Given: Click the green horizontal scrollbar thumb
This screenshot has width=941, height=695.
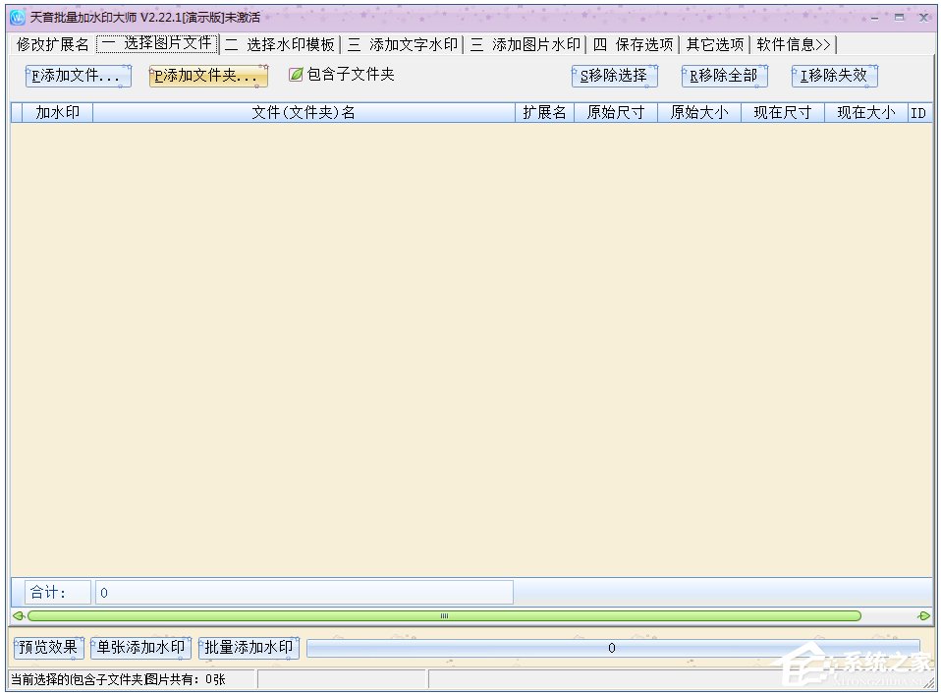Looking at the screenshot, I should [x=444, y=615].
